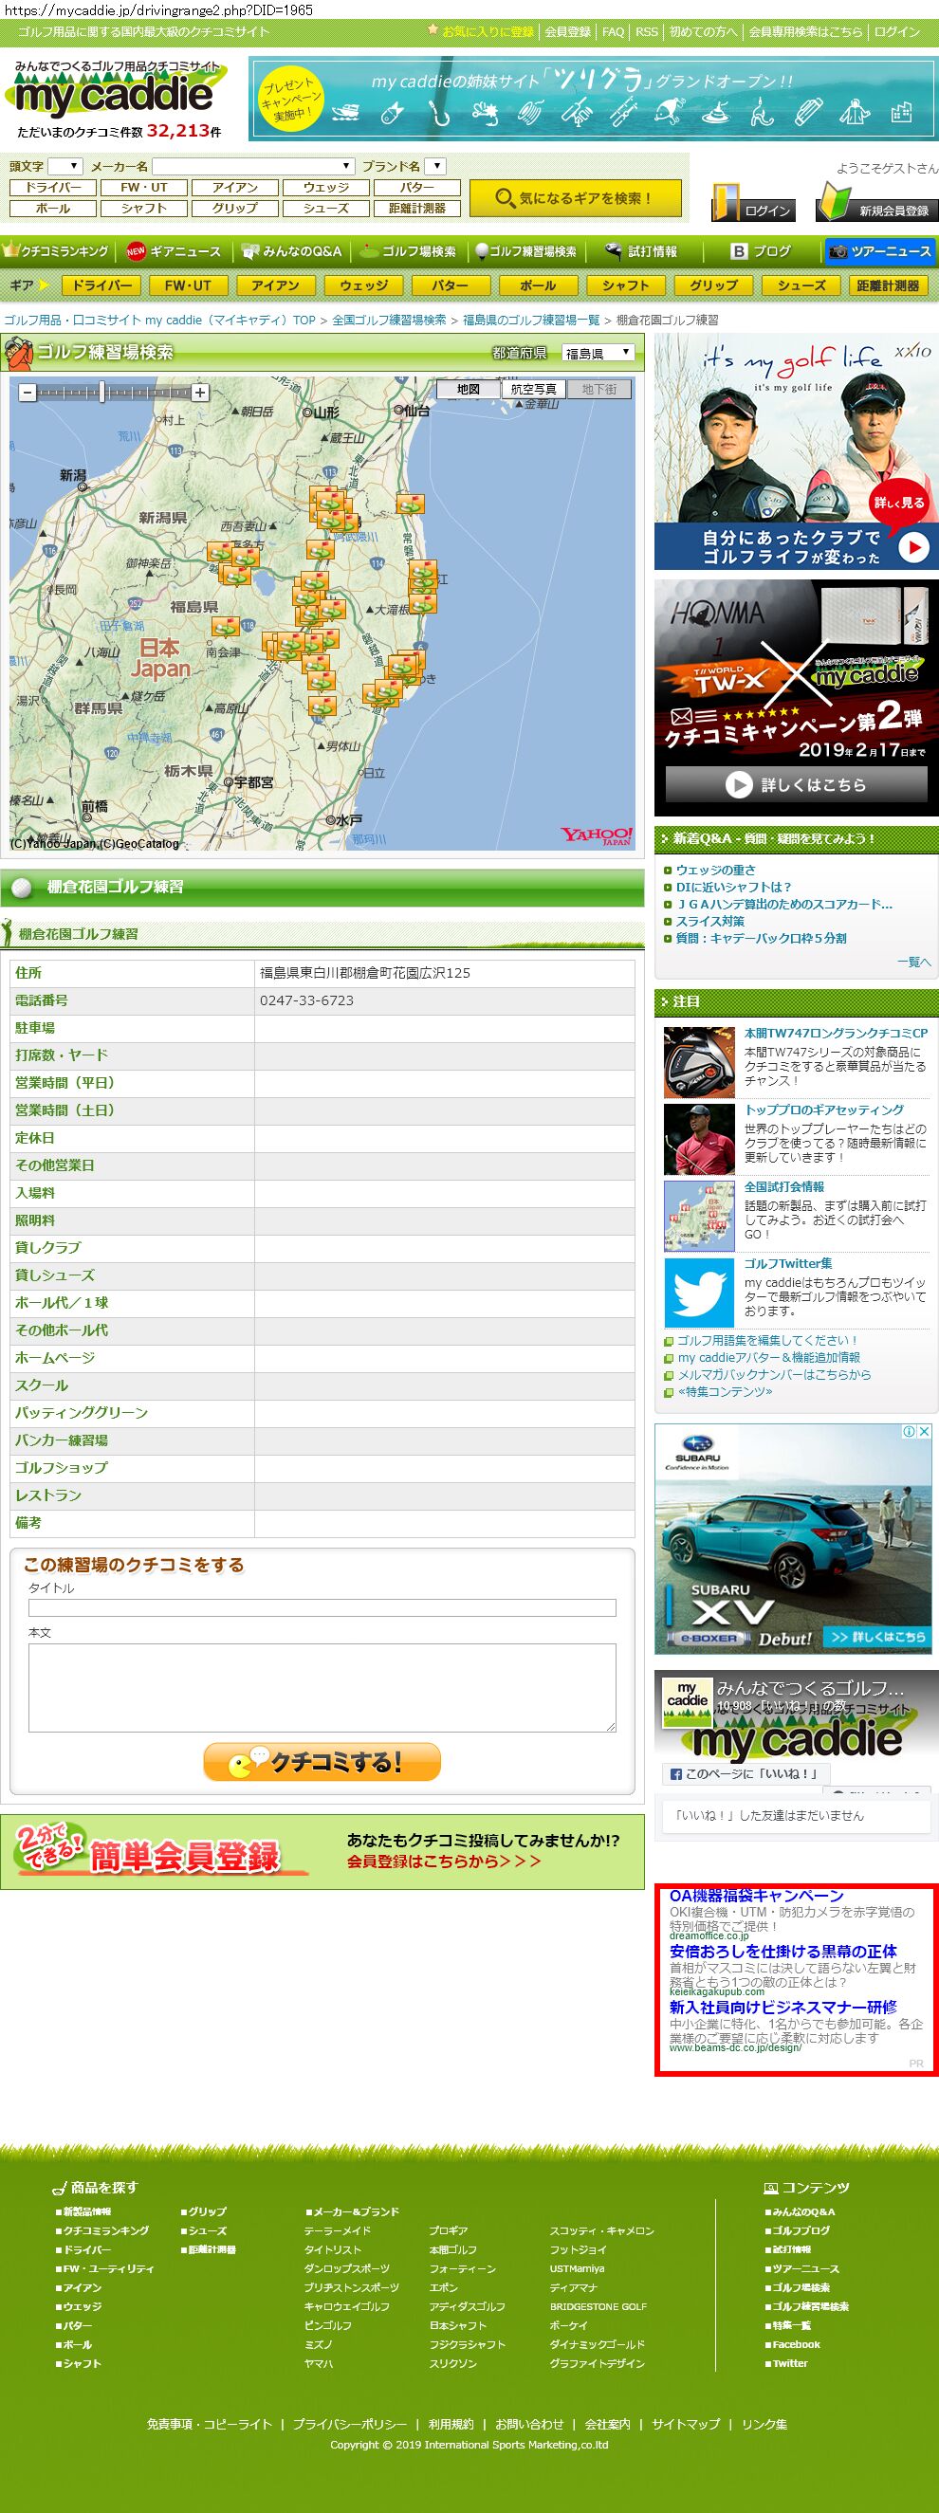Image resolution: width=939 pixels, height=2513 pixels.
Task: Switch map to 航空写真 view
Action: point(534,389)
